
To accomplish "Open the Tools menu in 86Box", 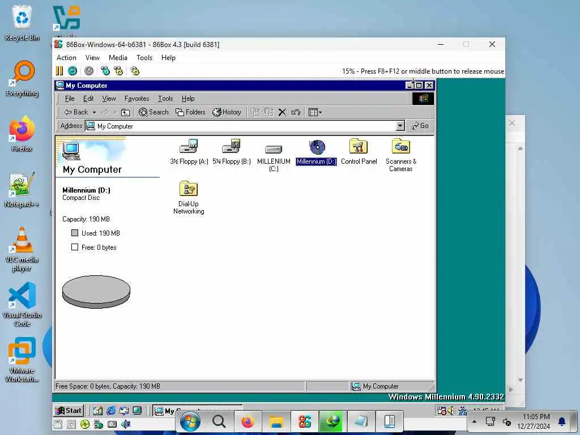I will click(144, 58).
